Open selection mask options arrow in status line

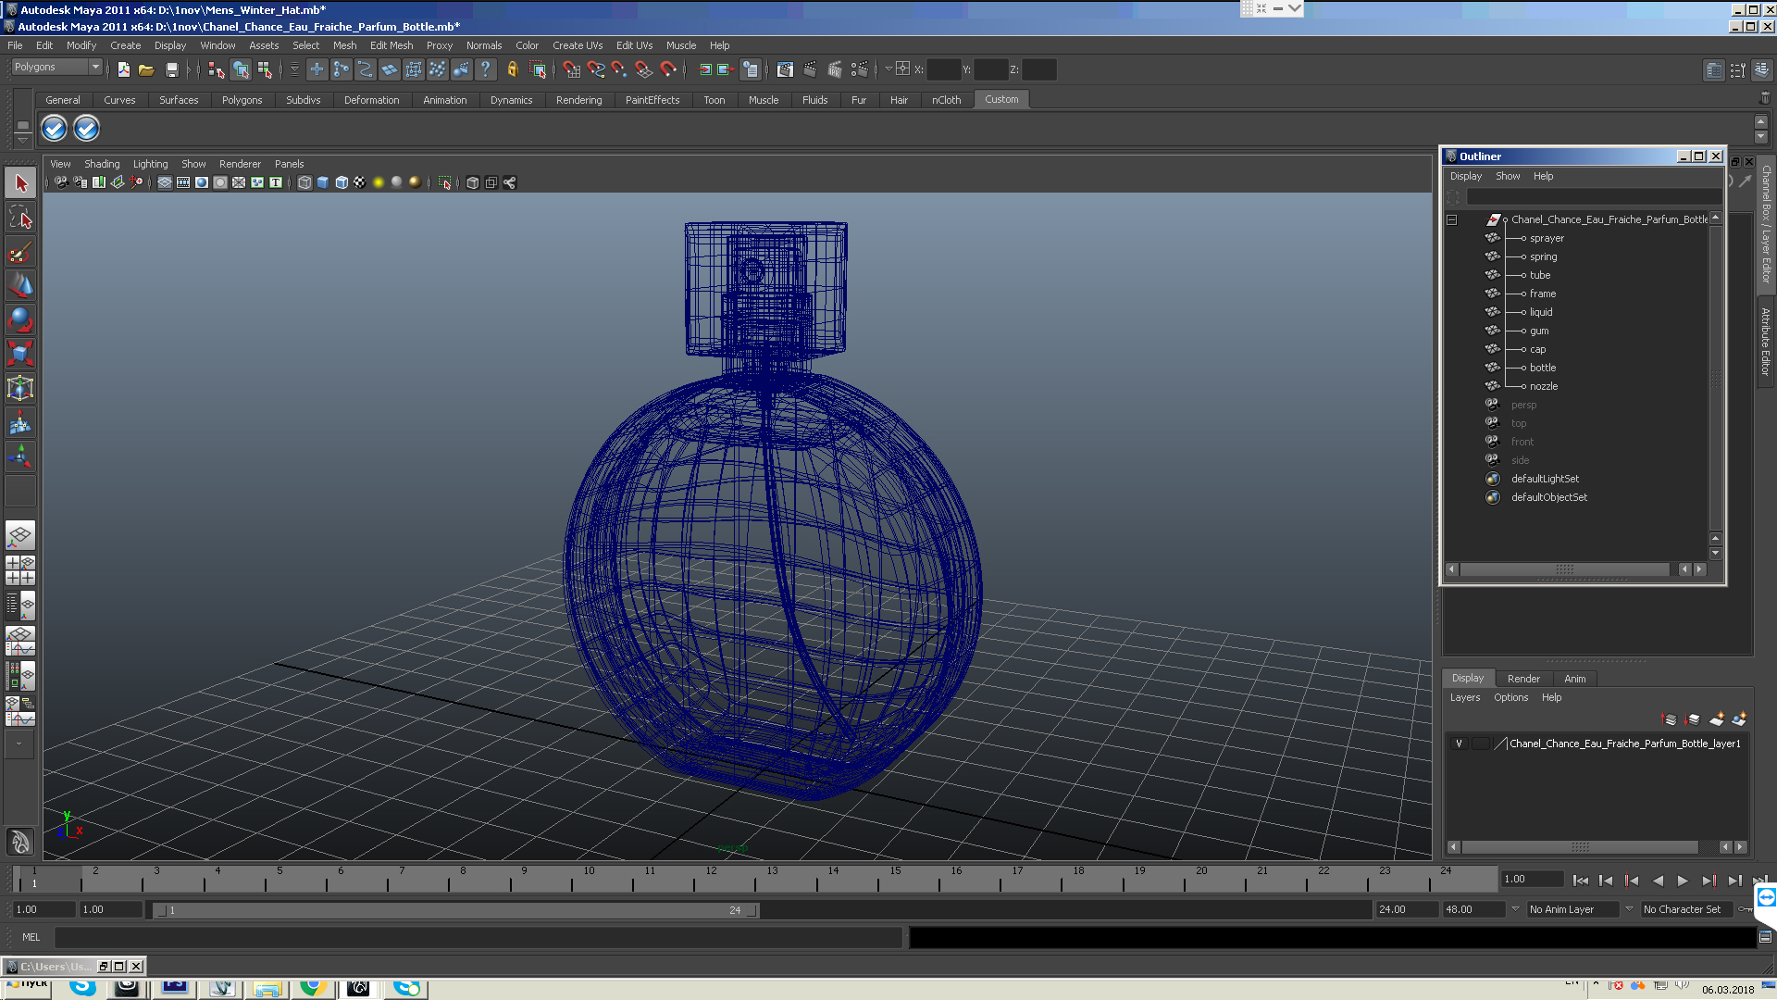click(294, 69)
